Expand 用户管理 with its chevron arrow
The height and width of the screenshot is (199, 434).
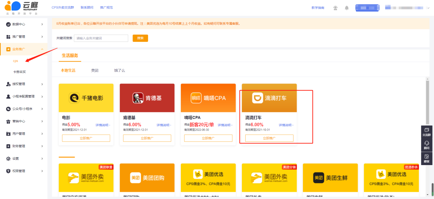(42, 134)
